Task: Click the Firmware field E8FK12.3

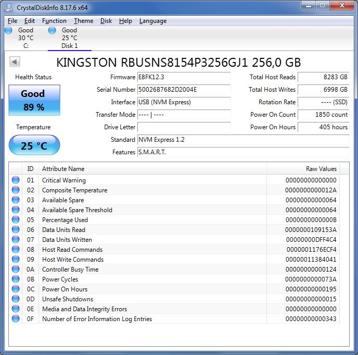Action: 184,77
